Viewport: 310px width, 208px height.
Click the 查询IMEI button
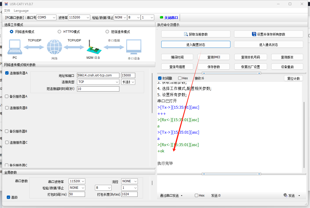pos(214,57)
